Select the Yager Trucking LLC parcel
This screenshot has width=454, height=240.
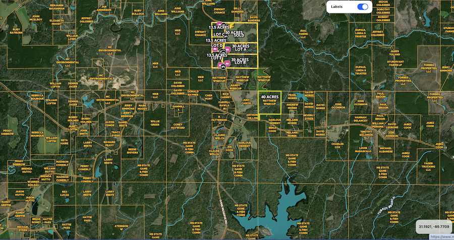(x=428, y=166)
